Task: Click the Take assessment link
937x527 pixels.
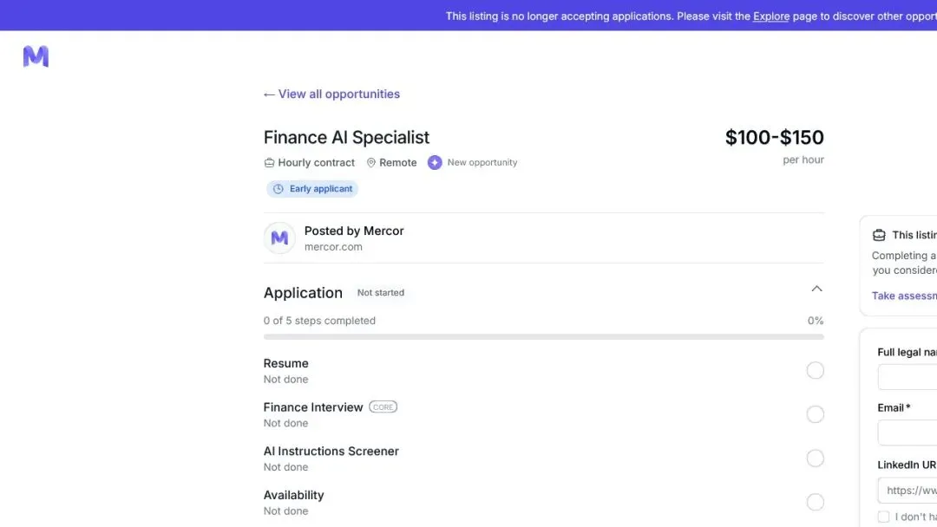Action: click(x=904, y=296)
